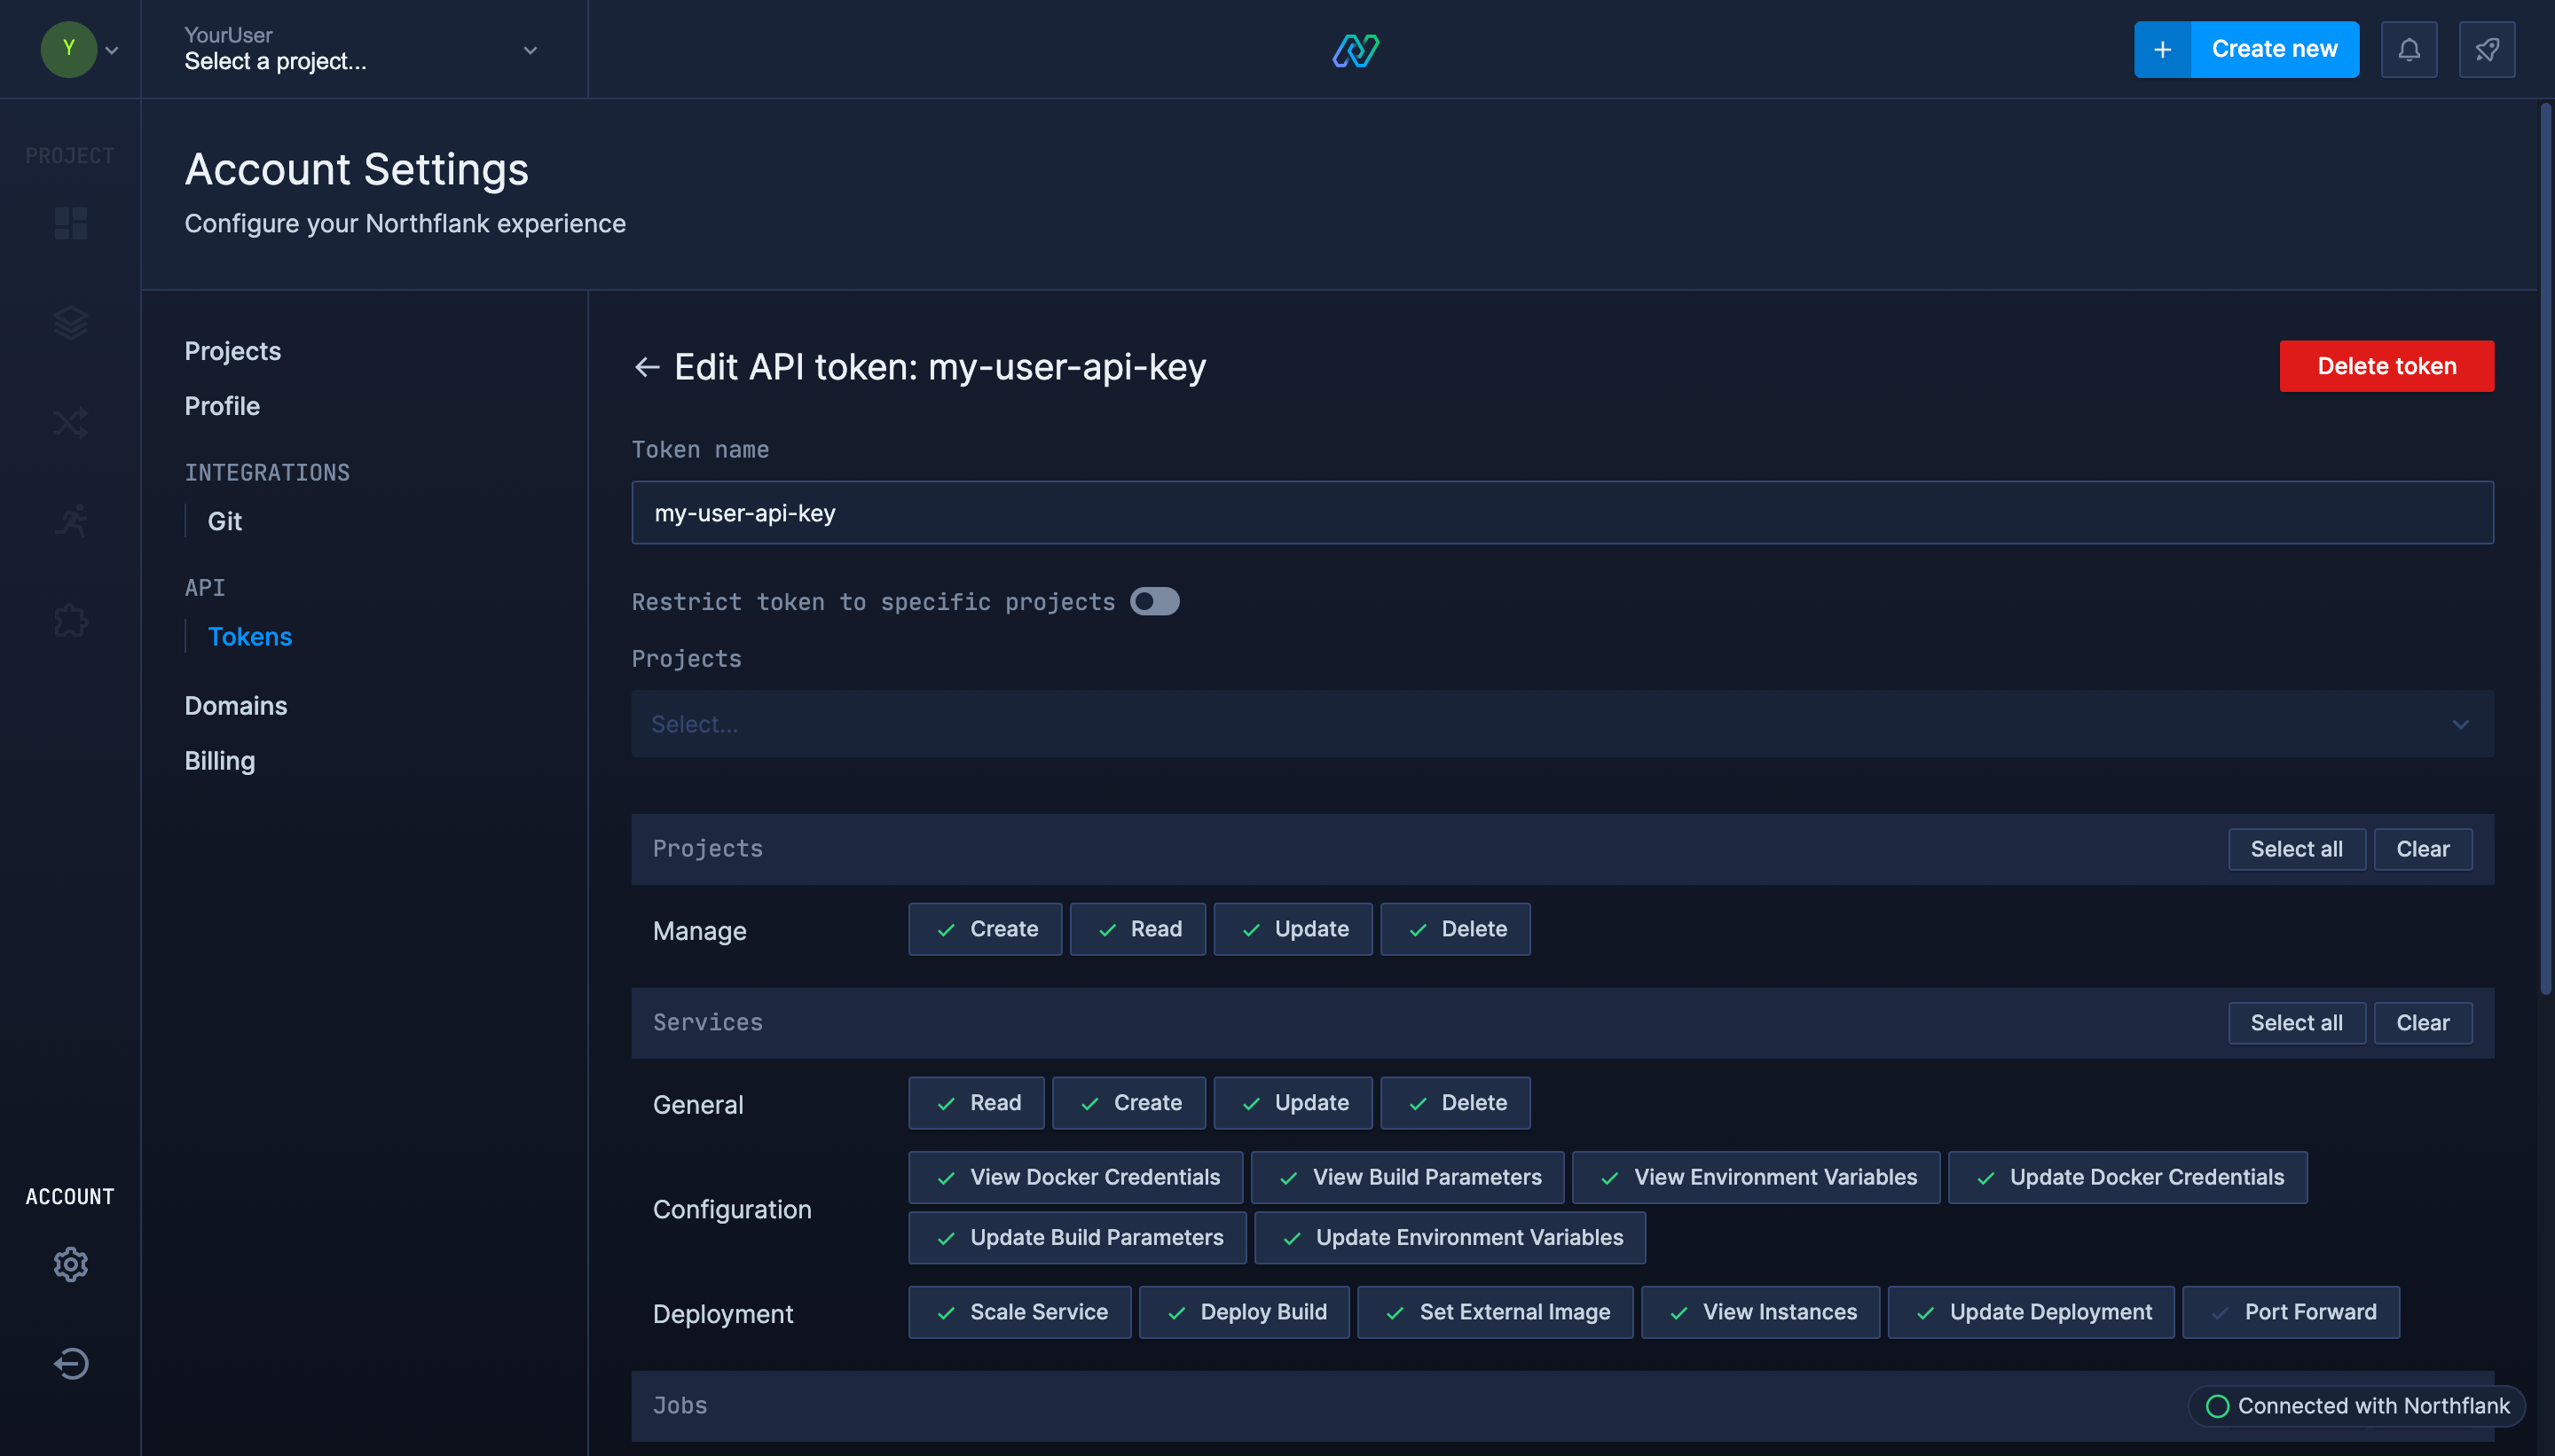This screenshot has height=1456, width=2555.
Task: Toggle Update Deployment permission
Action: (2031, 1312)
